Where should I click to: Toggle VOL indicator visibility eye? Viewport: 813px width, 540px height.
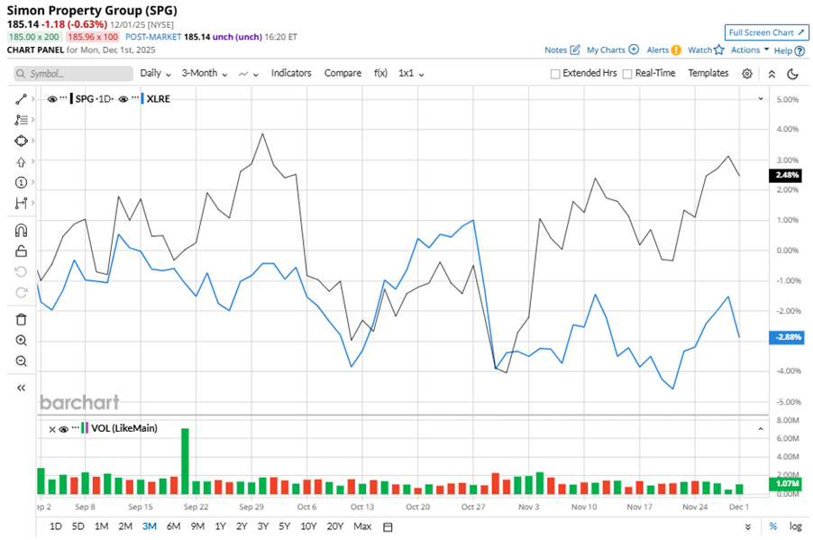tap(64, 429)
